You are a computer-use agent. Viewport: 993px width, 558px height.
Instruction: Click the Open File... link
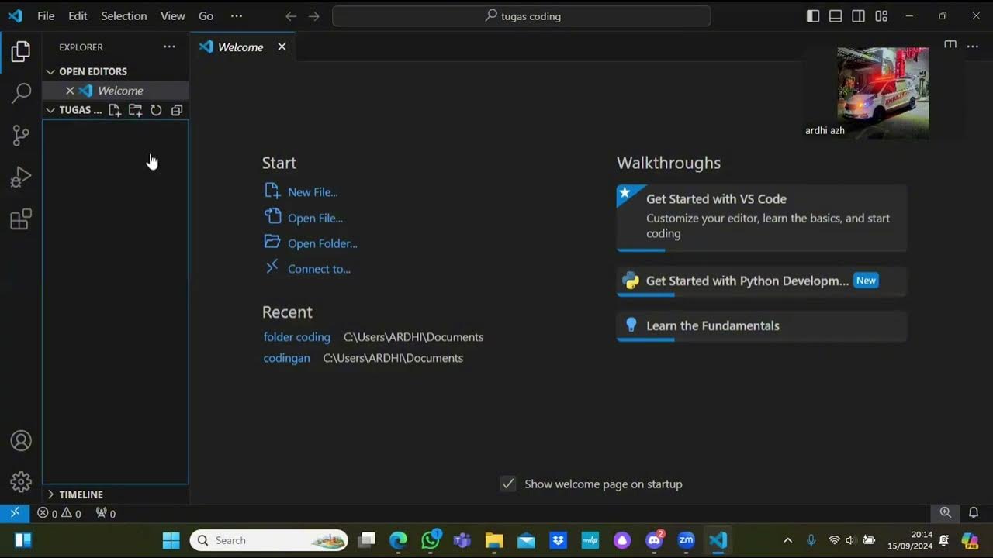click(315, 219)
